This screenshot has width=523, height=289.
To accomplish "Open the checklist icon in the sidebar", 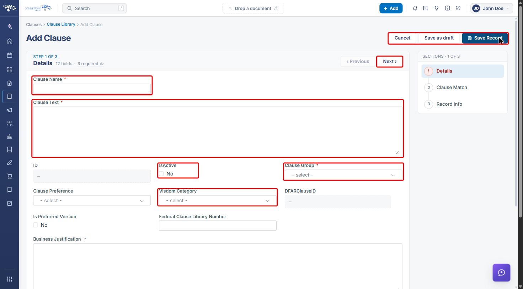I will click(10, 203).
